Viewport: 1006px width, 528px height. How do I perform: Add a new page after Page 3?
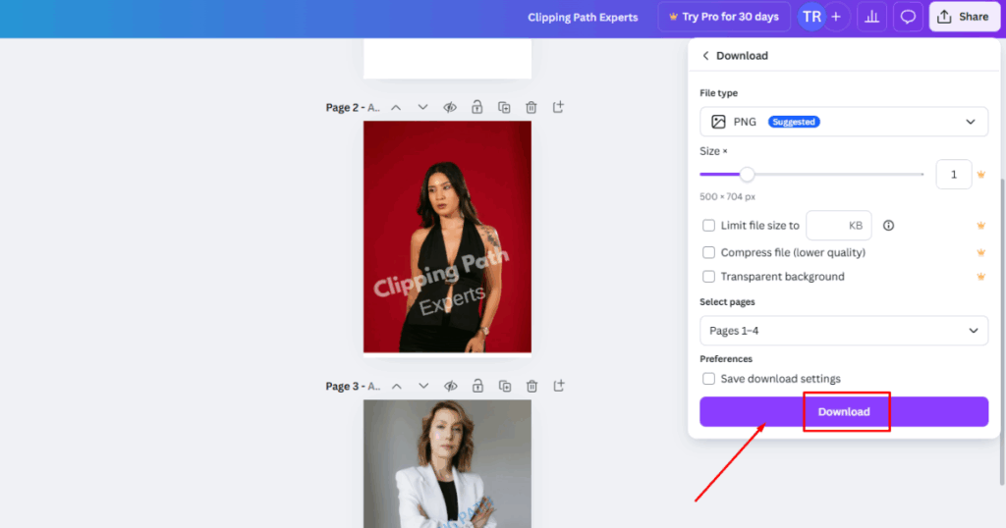559,386
